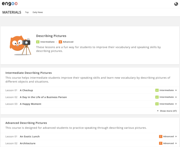Viewport: 180px width, 147px height.
Task: Click Advanced text on Architecture row
Action: coord(168,143)
